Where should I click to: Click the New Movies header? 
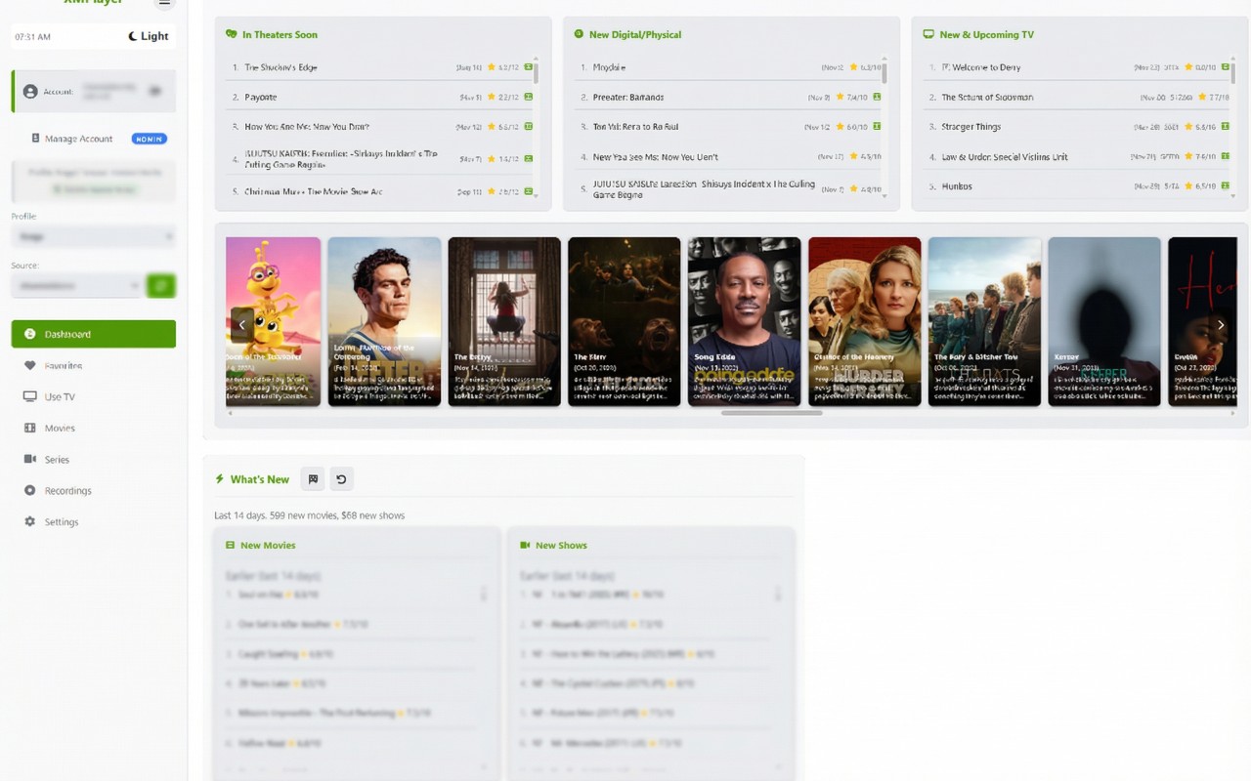pyautogui.click(x=261, y=545)
